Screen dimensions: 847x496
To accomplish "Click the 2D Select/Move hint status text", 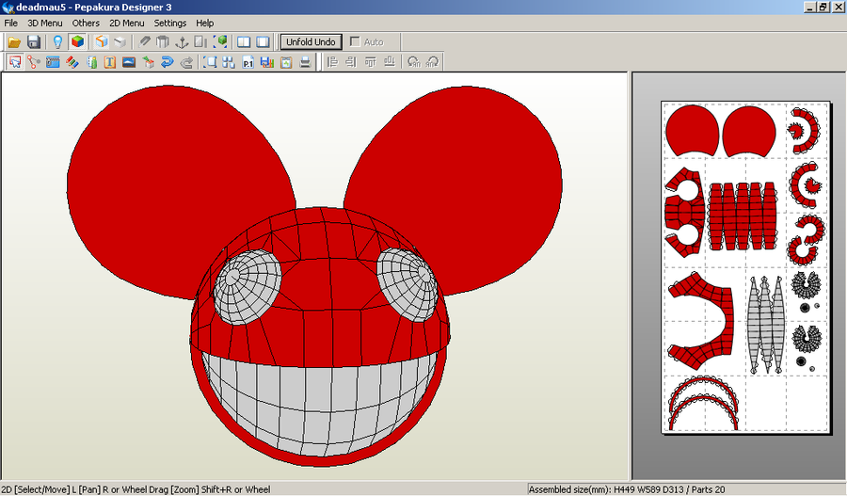I will click(136, 489).
